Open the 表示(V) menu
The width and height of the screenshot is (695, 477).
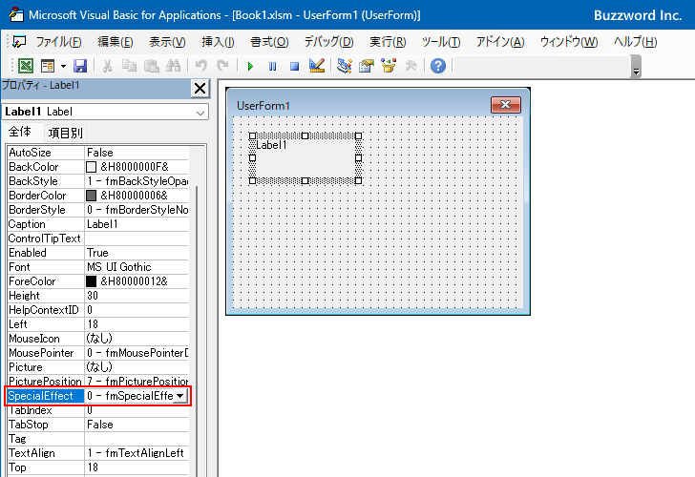pos(167,42)
